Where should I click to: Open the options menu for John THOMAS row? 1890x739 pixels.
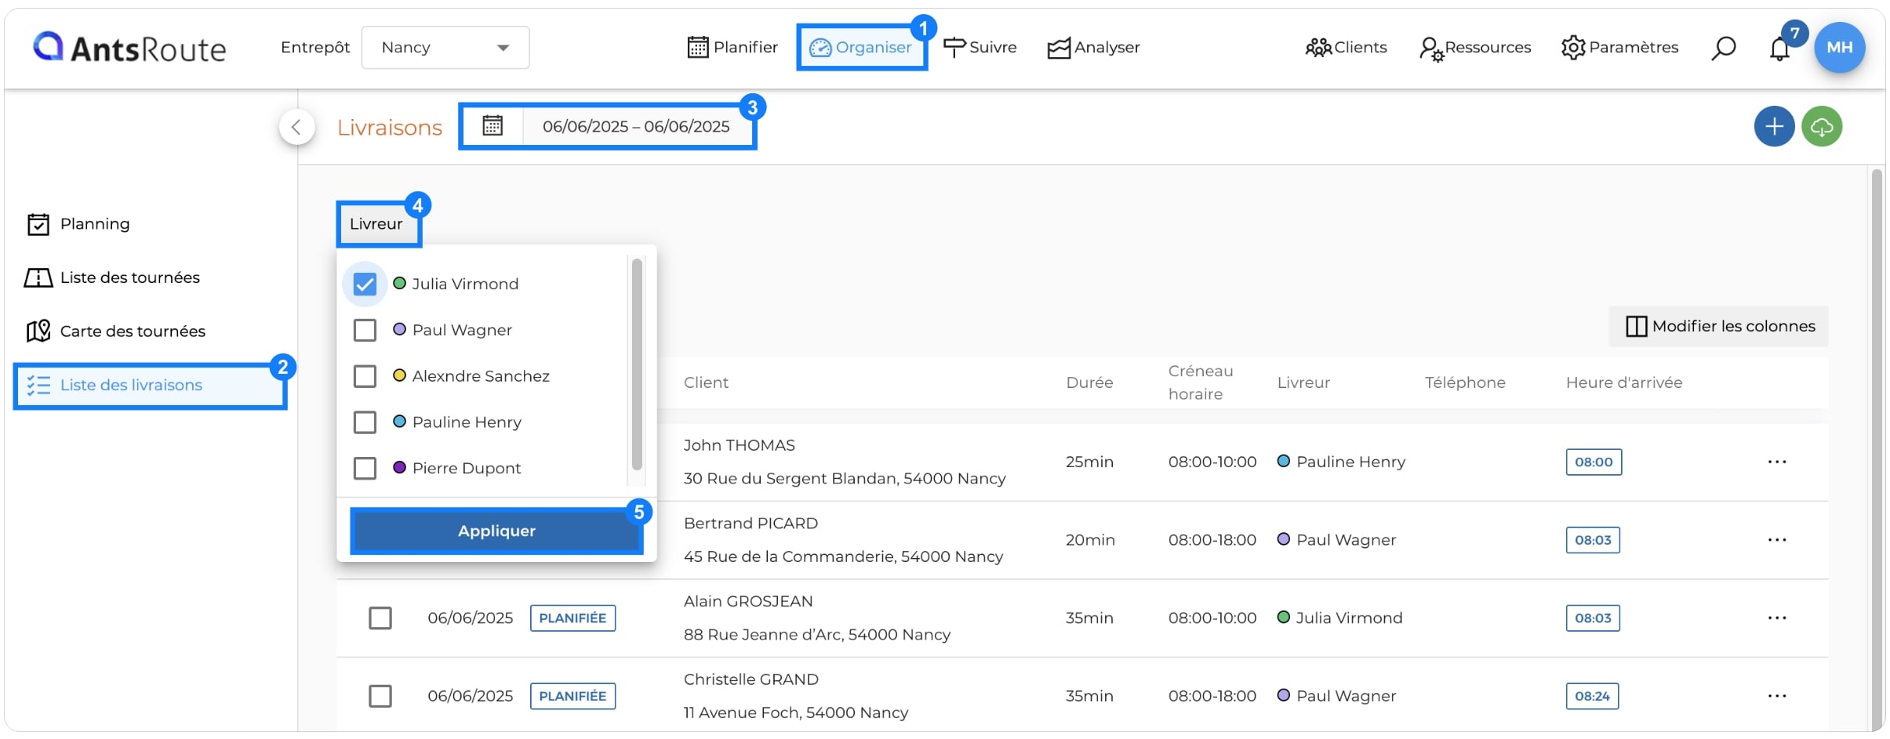click(1777, 462)
